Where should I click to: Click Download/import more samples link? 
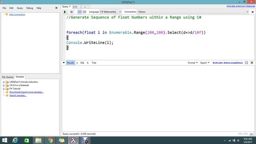coord(26,92)
